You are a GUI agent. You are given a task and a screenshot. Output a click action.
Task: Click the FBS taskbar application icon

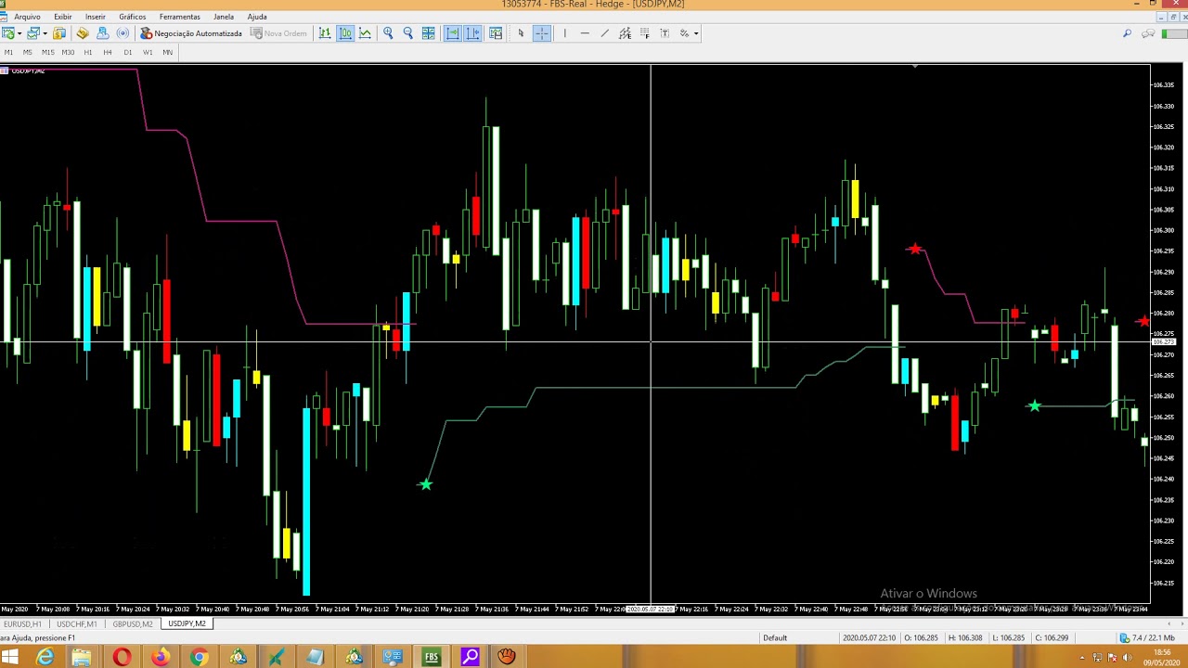432,658
